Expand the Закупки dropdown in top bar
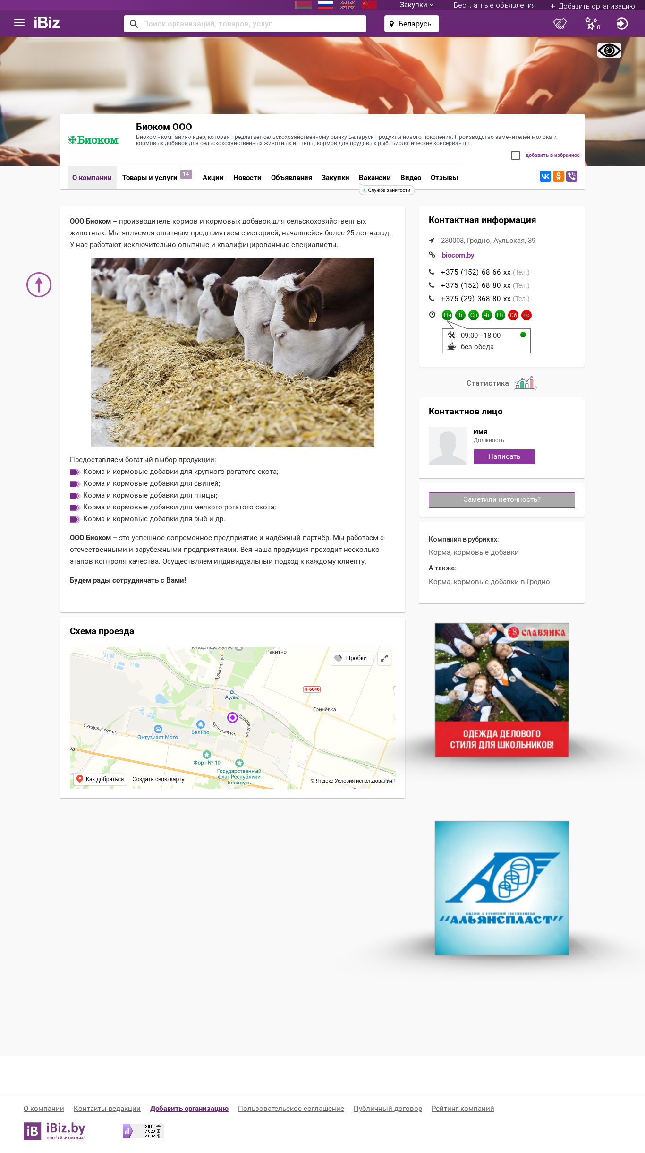This screenshot has height=1153, width=645. point(416,5)
